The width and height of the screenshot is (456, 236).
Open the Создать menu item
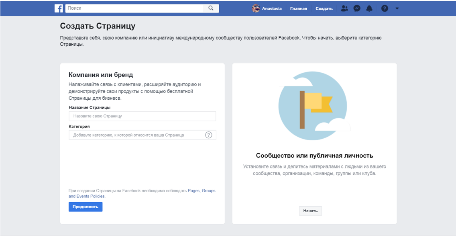tap(324, 8)
